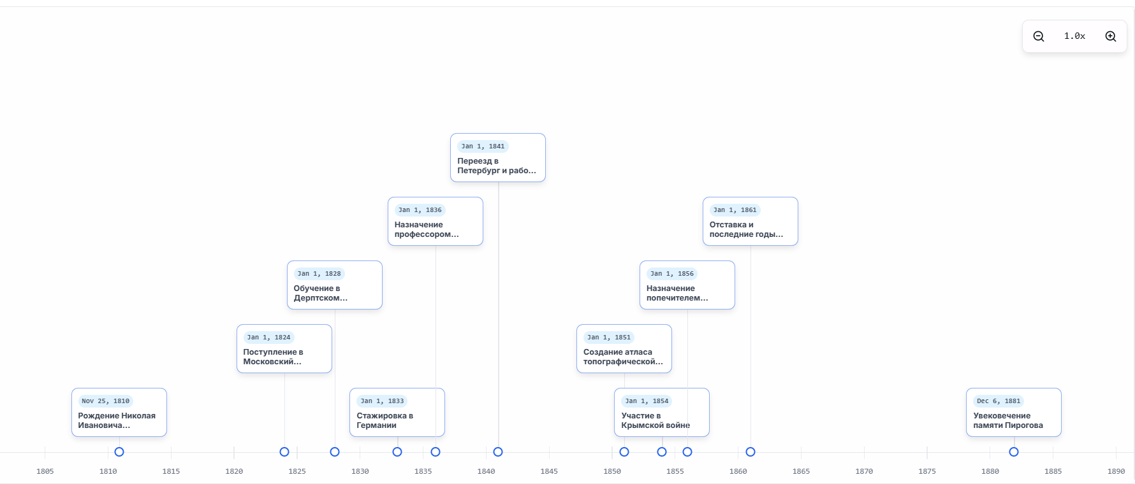Open the 'Увековечение памяти Пирогова' card
Screen dimensions: 1135x484
coord(1014,413)
